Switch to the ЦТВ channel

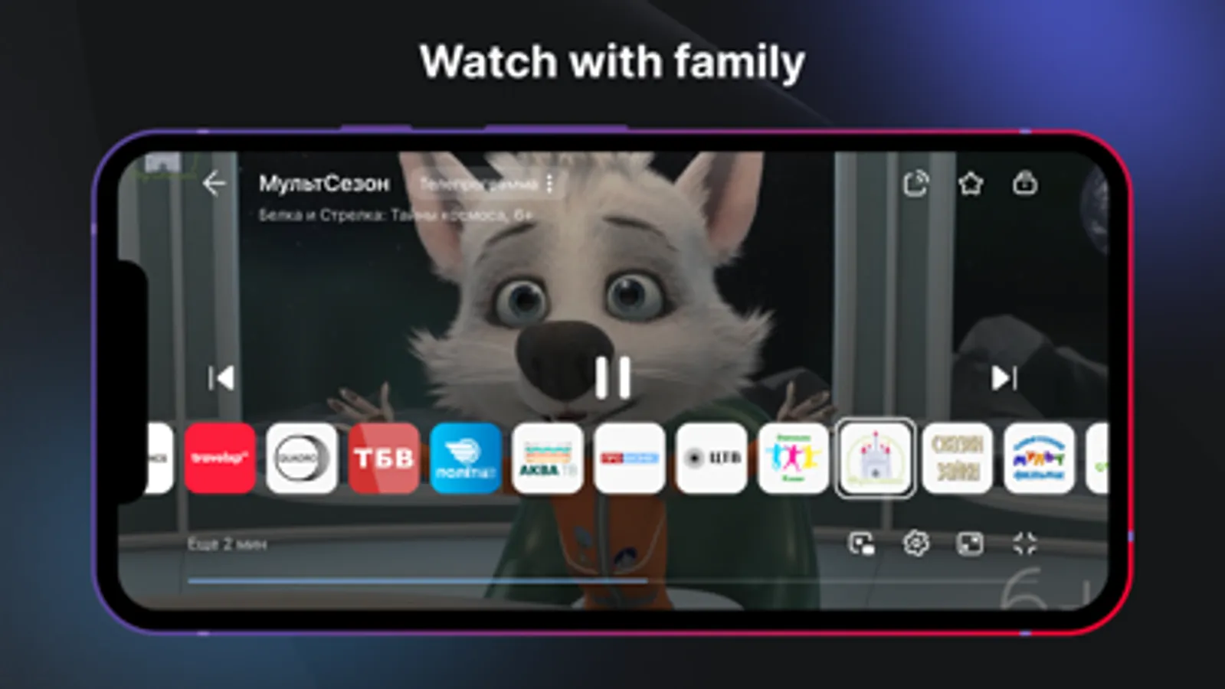(712, 458)
